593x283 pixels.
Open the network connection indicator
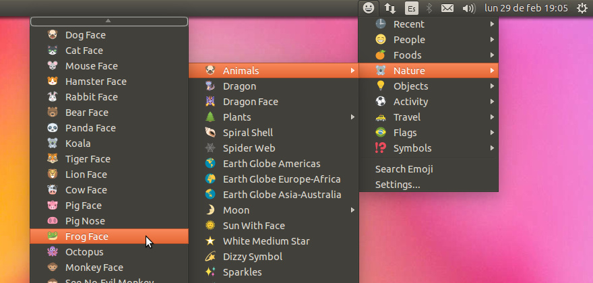390,8
